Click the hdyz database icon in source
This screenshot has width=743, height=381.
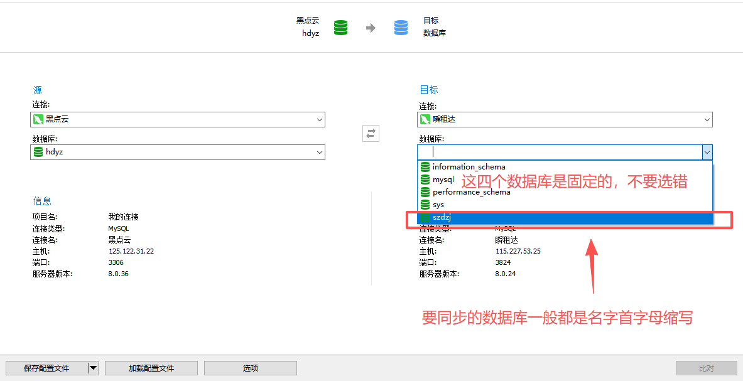pos(38,152)
